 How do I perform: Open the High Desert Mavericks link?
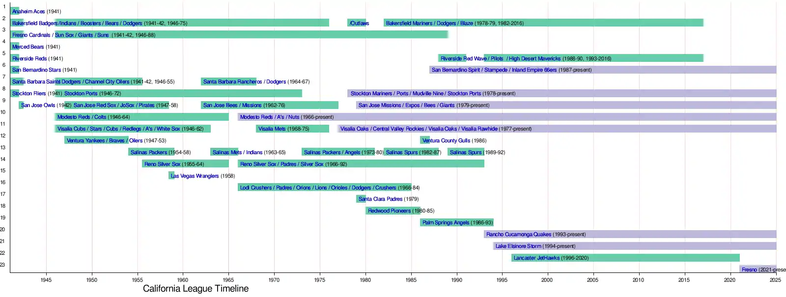534,58
